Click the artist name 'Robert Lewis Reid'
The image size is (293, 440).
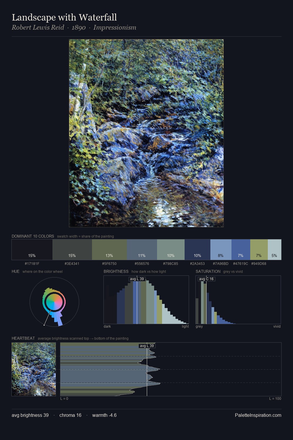[38, 28]
